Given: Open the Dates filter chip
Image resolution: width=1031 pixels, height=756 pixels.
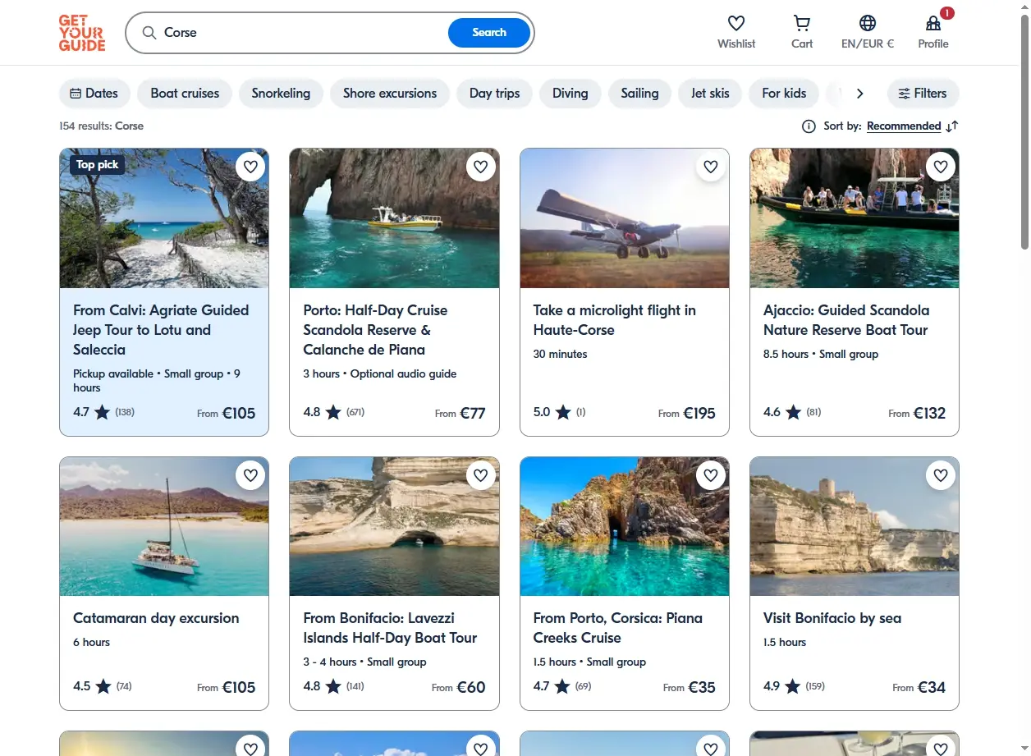Looking at the screenshot, I should [94, 94].
